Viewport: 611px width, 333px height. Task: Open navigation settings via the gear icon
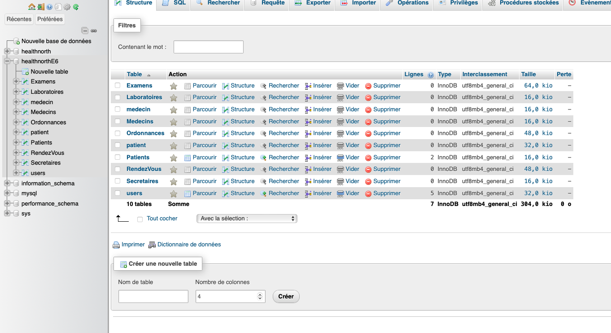[x=67, y=7]
